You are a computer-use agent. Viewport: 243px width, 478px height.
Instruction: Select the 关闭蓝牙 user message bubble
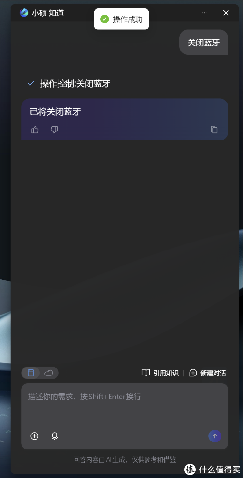point(204,43)
